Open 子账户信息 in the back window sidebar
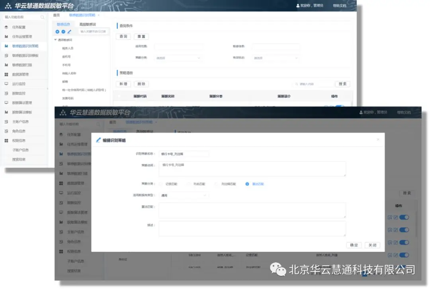This screenshot has width=430, height=289. coord(20,150)
